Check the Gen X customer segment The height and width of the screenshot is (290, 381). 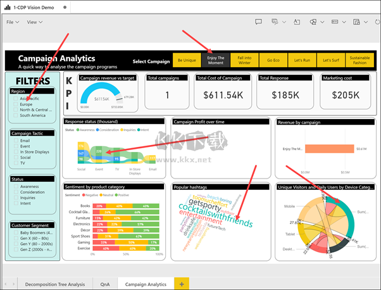[16, 238]
